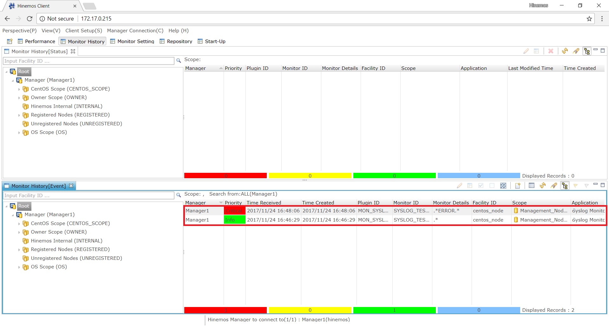Click the list table icon in the Event view toolbar
This screenshot has height=326, width=609.
tap(532, 185)
